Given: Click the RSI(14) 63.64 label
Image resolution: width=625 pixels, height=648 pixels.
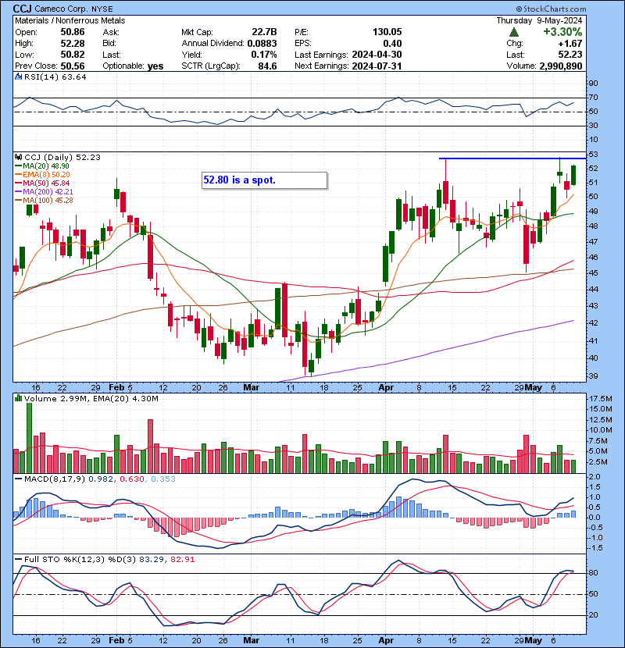Looking at the screenshot, I should (x=55, y=77).
